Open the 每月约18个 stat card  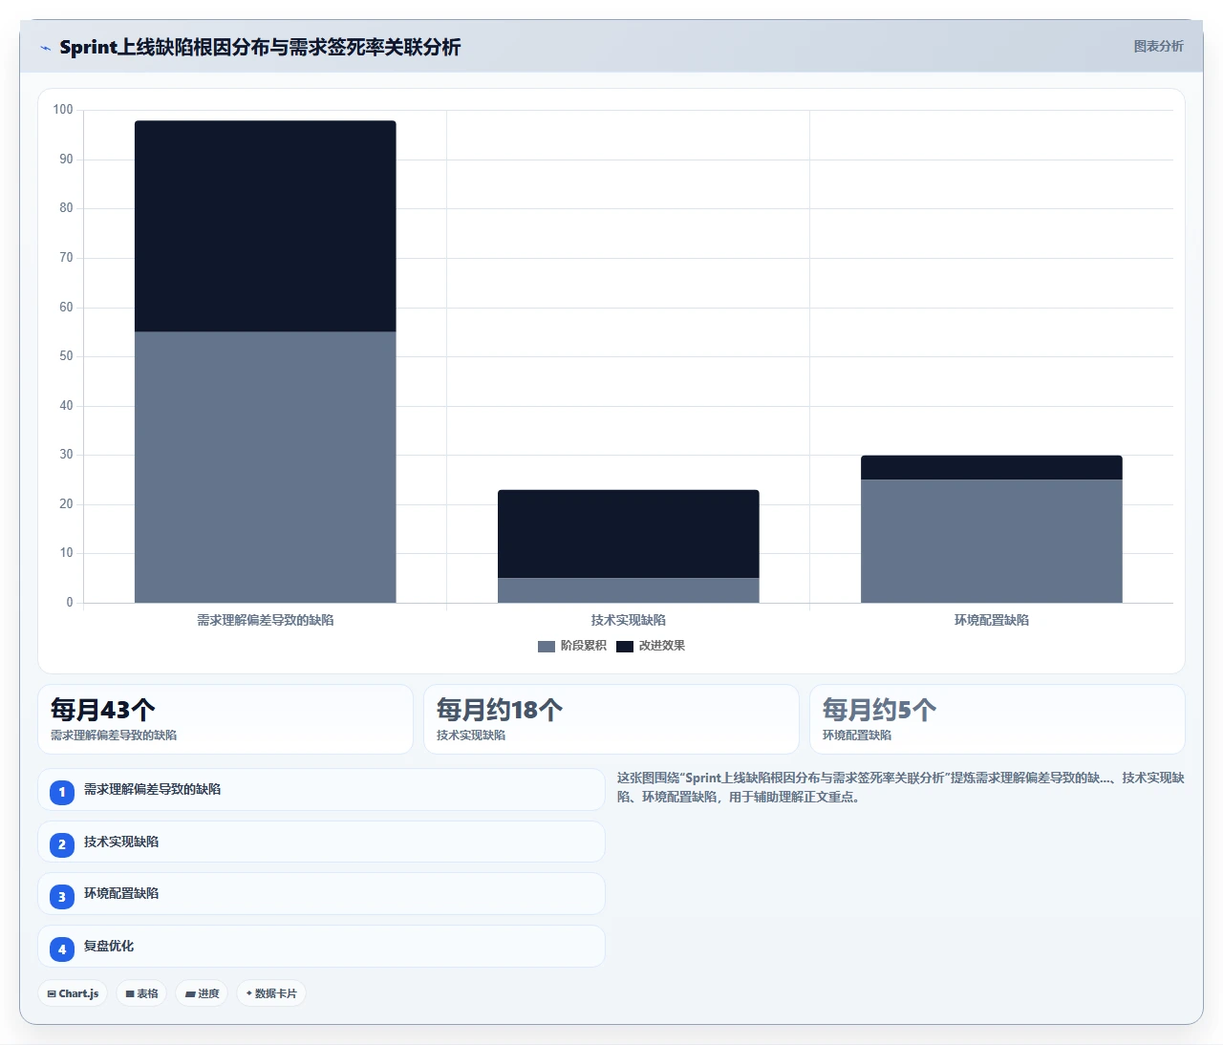tap(611, 719)
